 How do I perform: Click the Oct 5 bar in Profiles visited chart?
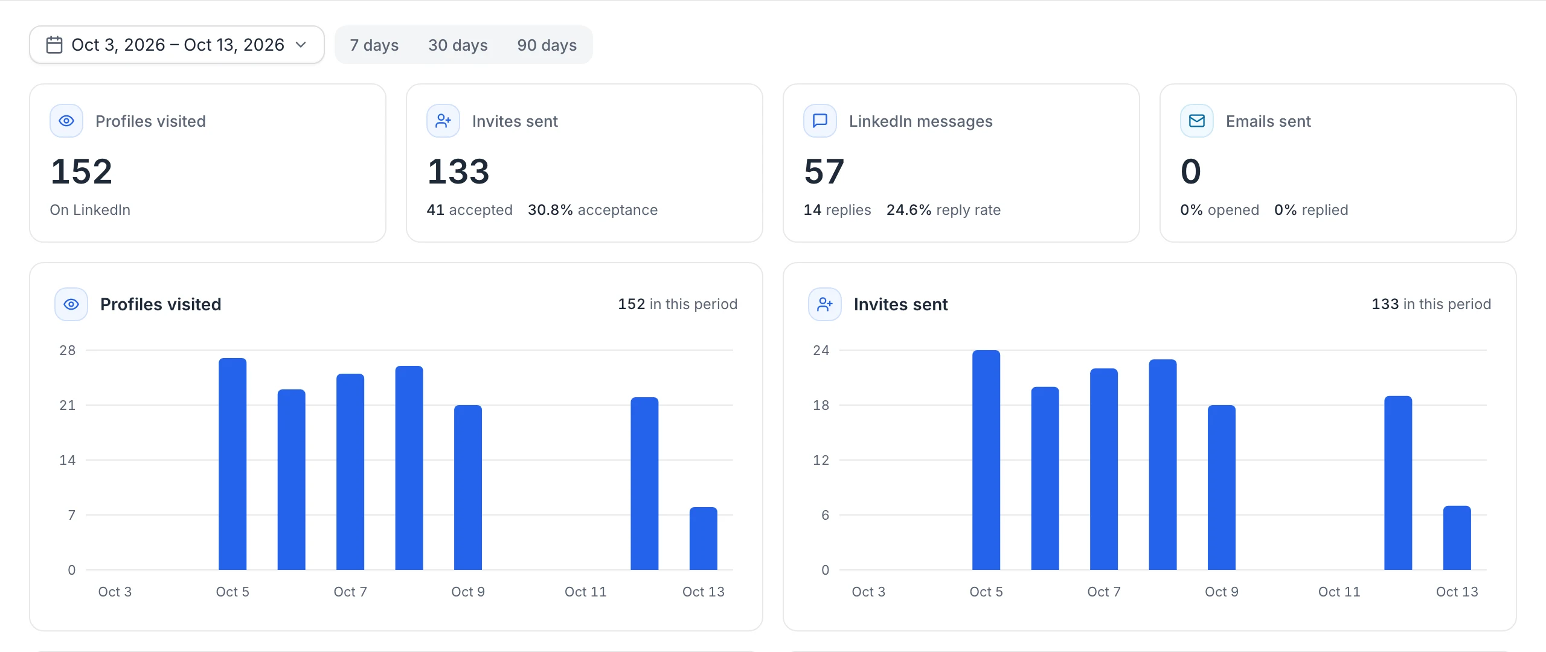(233, 464)
